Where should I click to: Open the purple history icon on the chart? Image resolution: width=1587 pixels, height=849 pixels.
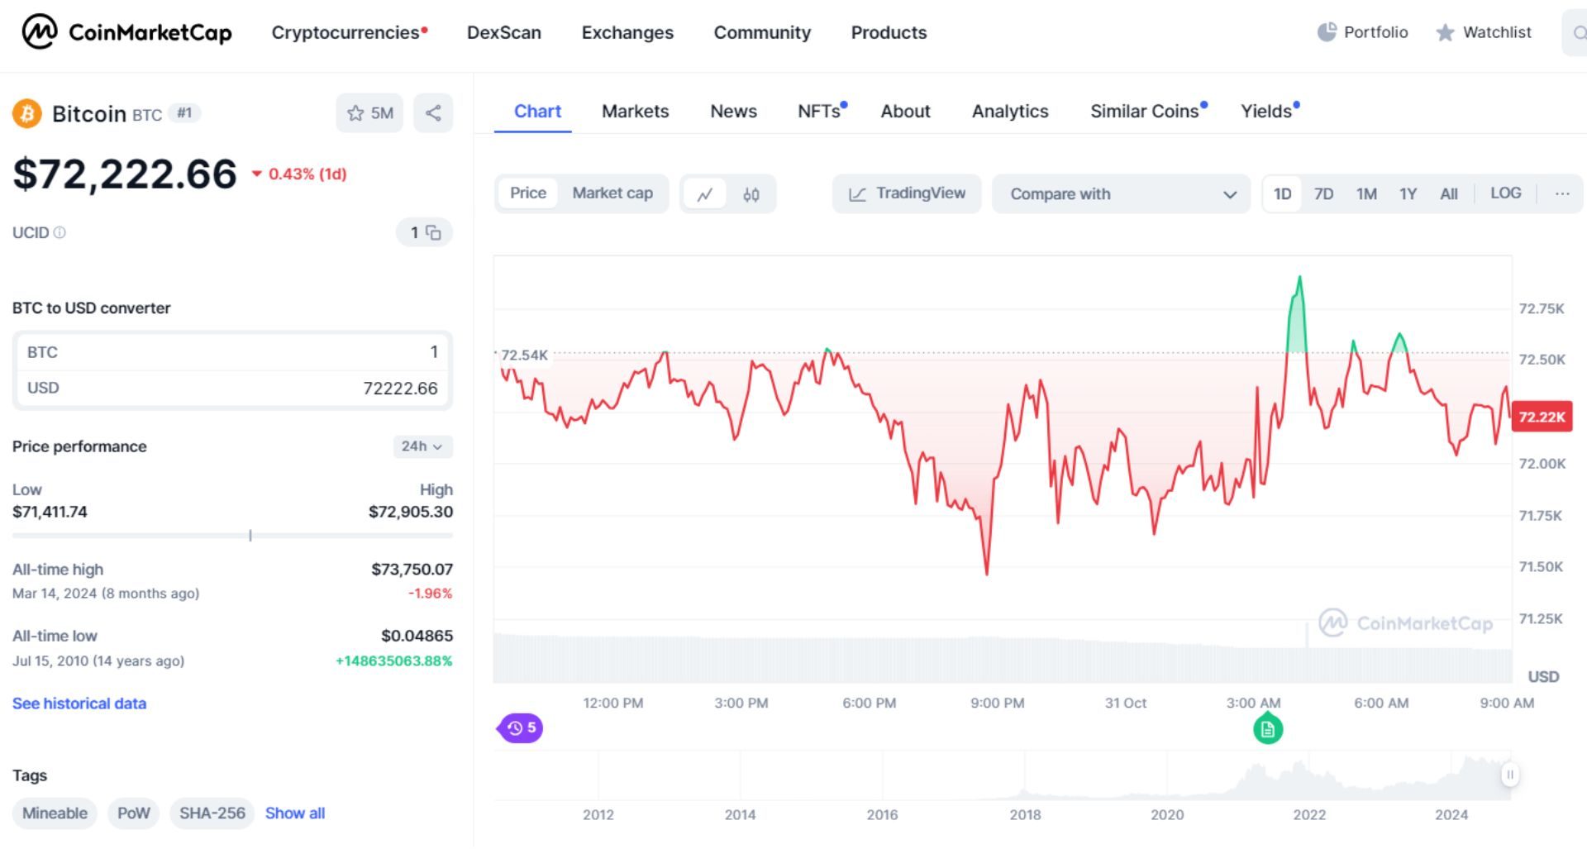pyautogui.click(x=519, y=728)
